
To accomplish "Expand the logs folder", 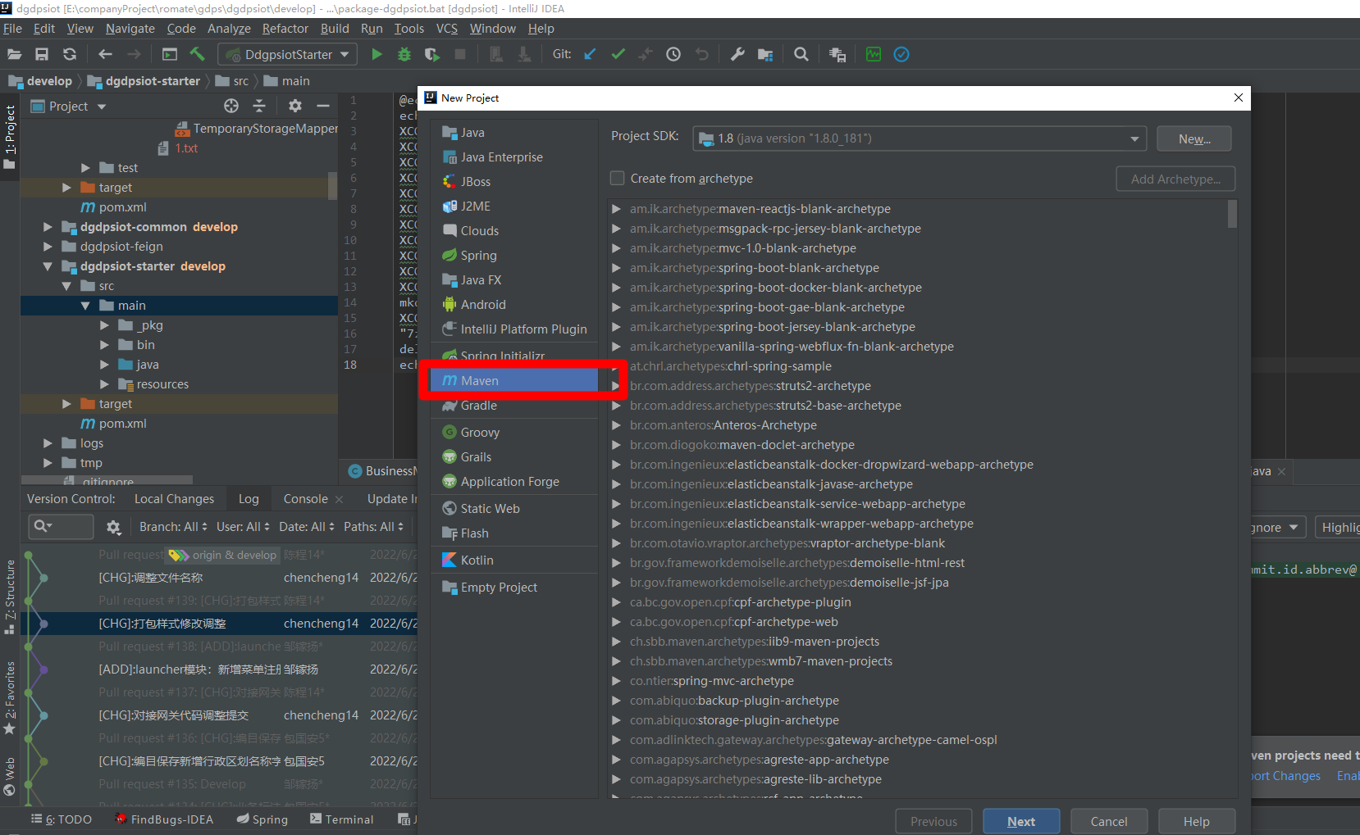I will (x=48, y=443).
